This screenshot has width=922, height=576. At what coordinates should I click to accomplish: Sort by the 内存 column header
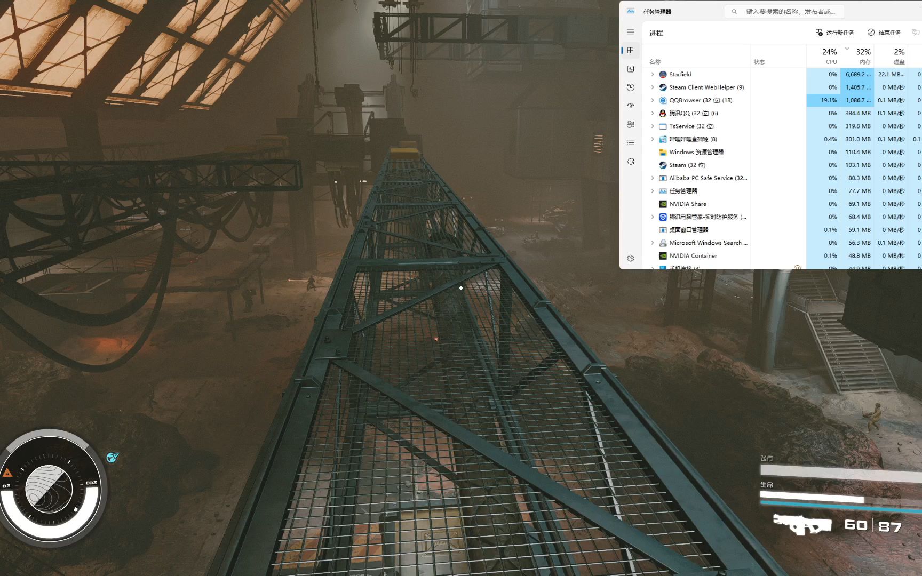[865, 62]
